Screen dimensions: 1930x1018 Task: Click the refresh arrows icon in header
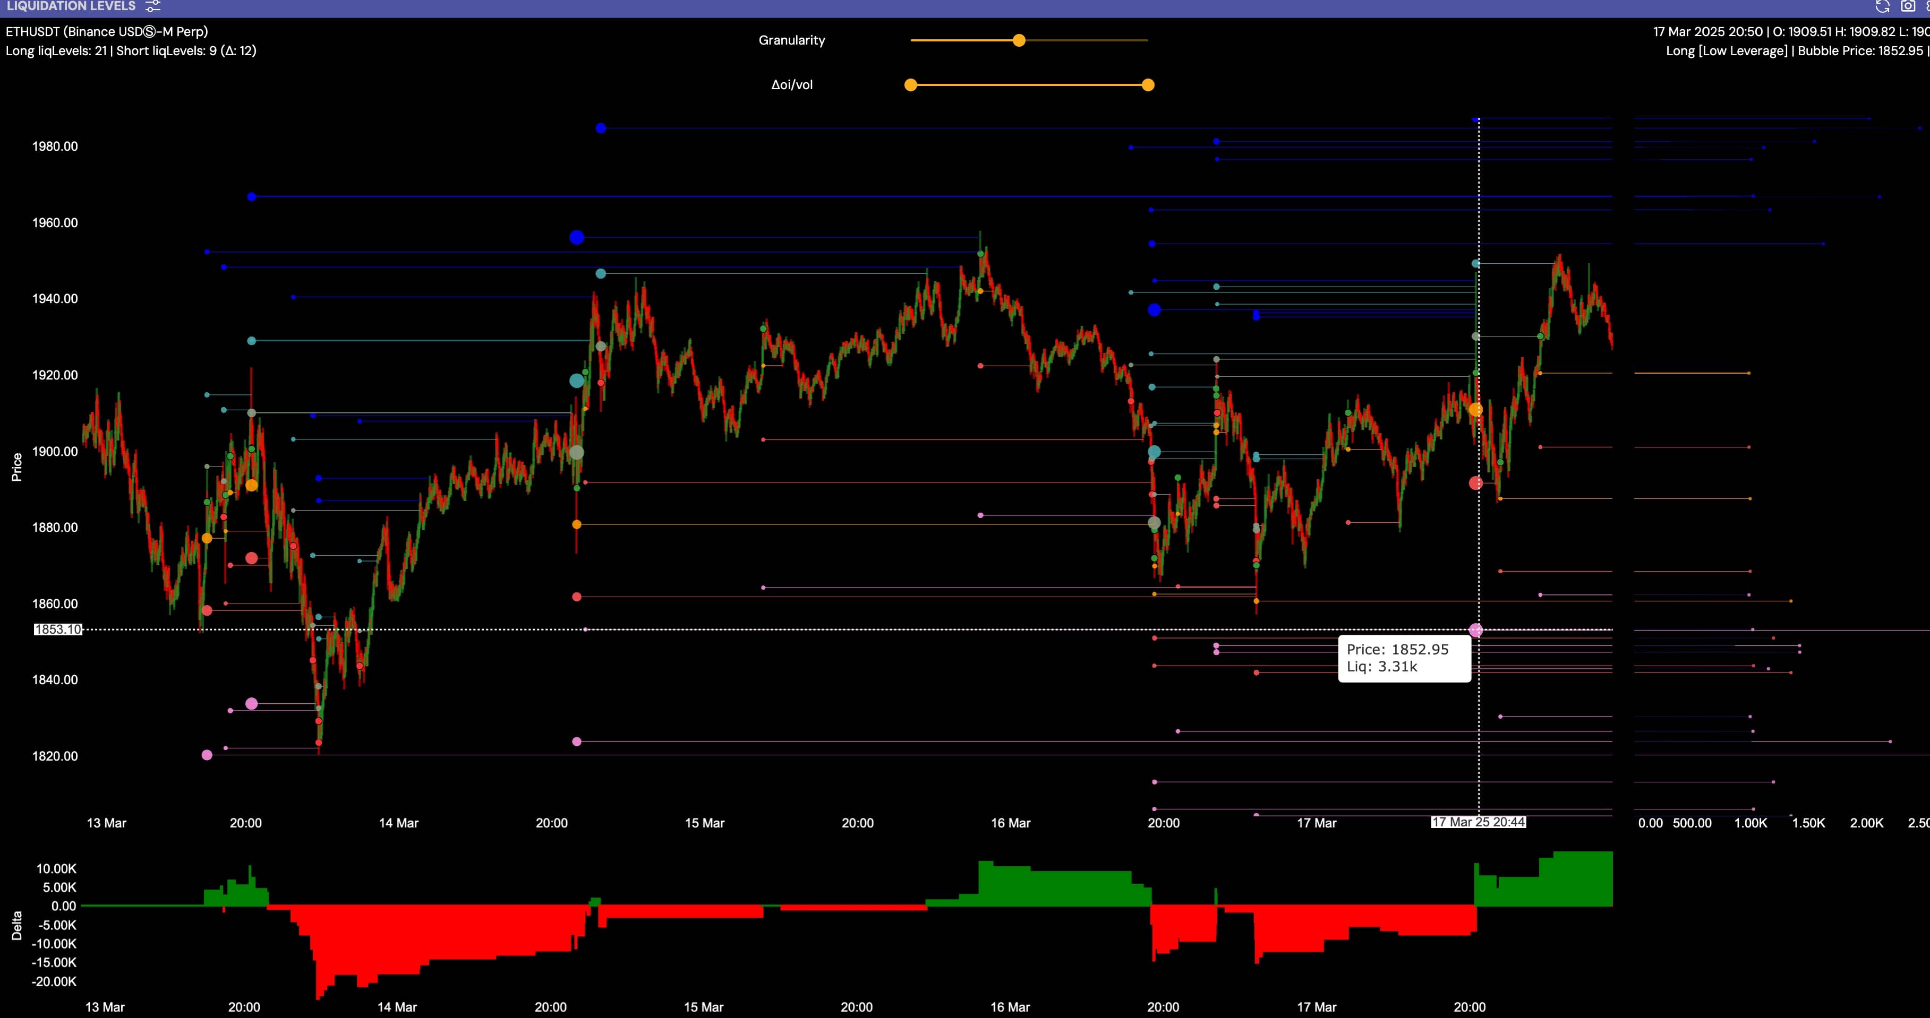pyautogui.click(x=1882, y=7)
